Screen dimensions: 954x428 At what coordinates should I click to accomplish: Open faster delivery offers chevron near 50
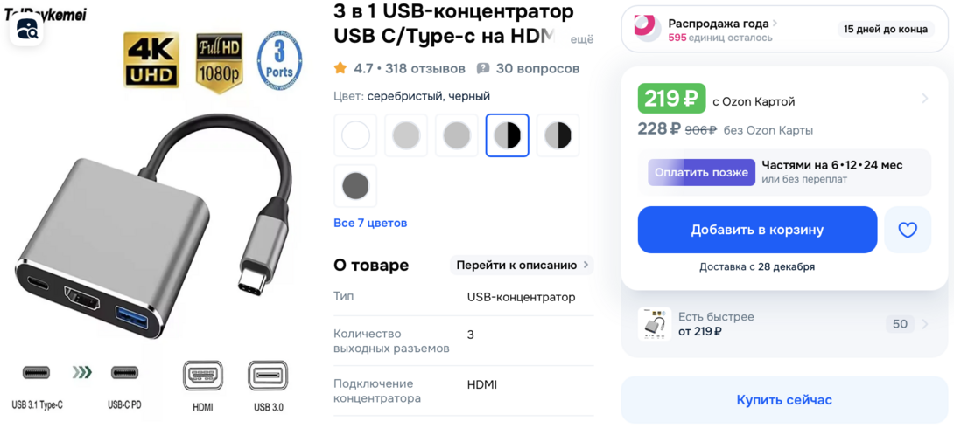pyautogui.click(x=925, y=324)
